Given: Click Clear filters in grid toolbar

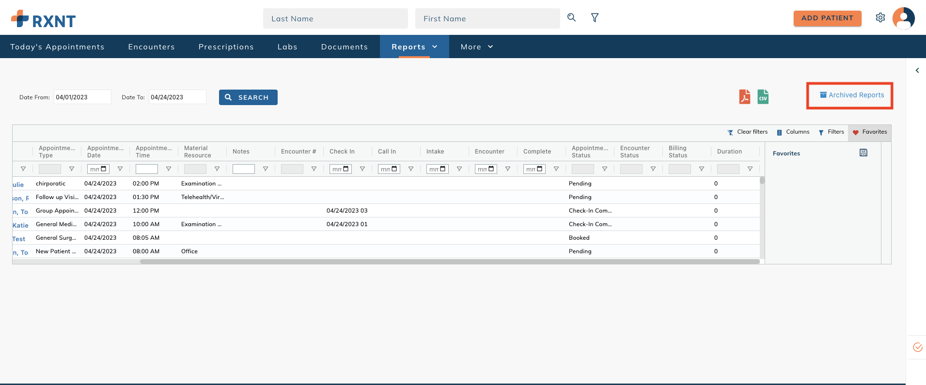Looking at the screenshot, I should pos(748,132).
